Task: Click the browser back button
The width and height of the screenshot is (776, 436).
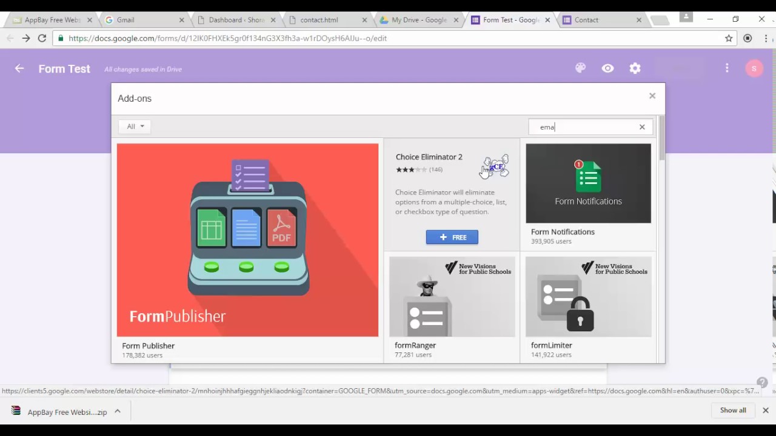Action: click(10, 38)
